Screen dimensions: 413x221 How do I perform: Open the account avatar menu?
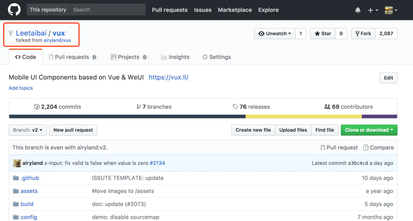391,10
